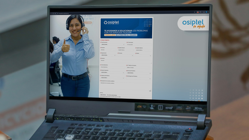Image resolution: width=249 pixels, height=140 pixels.
Task: Open the Empresa Operadora dropdown
Action: coord(112,72)
